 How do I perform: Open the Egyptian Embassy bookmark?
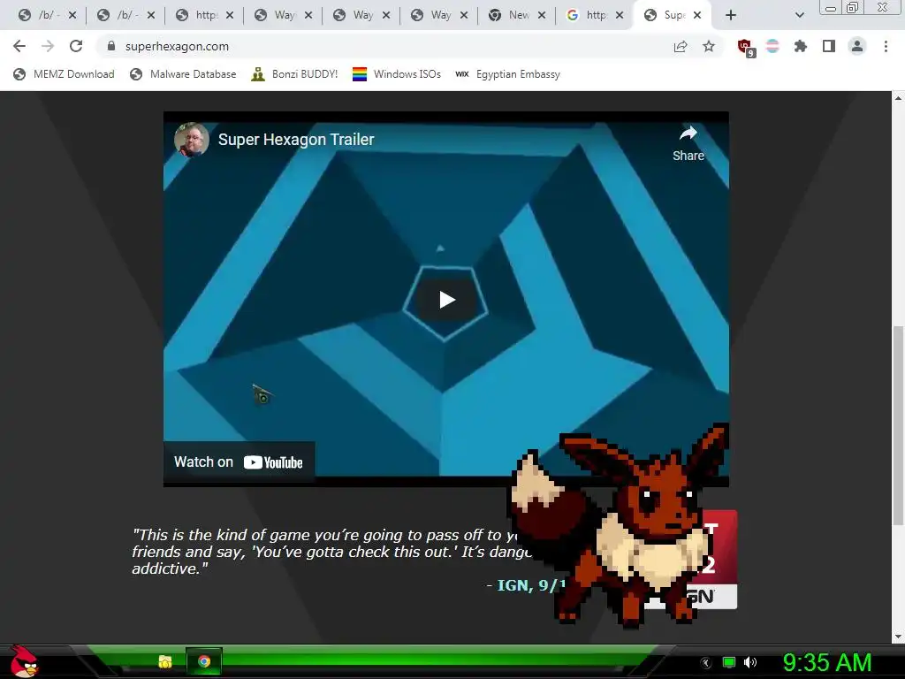(508, 74)
